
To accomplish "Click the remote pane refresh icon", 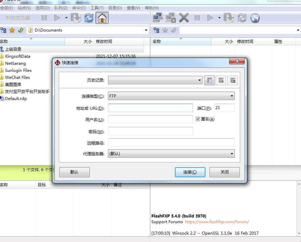I will 242,18.
